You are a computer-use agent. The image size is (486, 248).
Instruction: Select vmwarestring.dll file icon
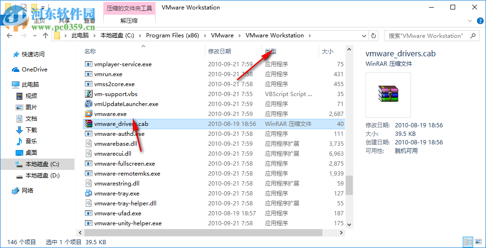pos(89,183)
